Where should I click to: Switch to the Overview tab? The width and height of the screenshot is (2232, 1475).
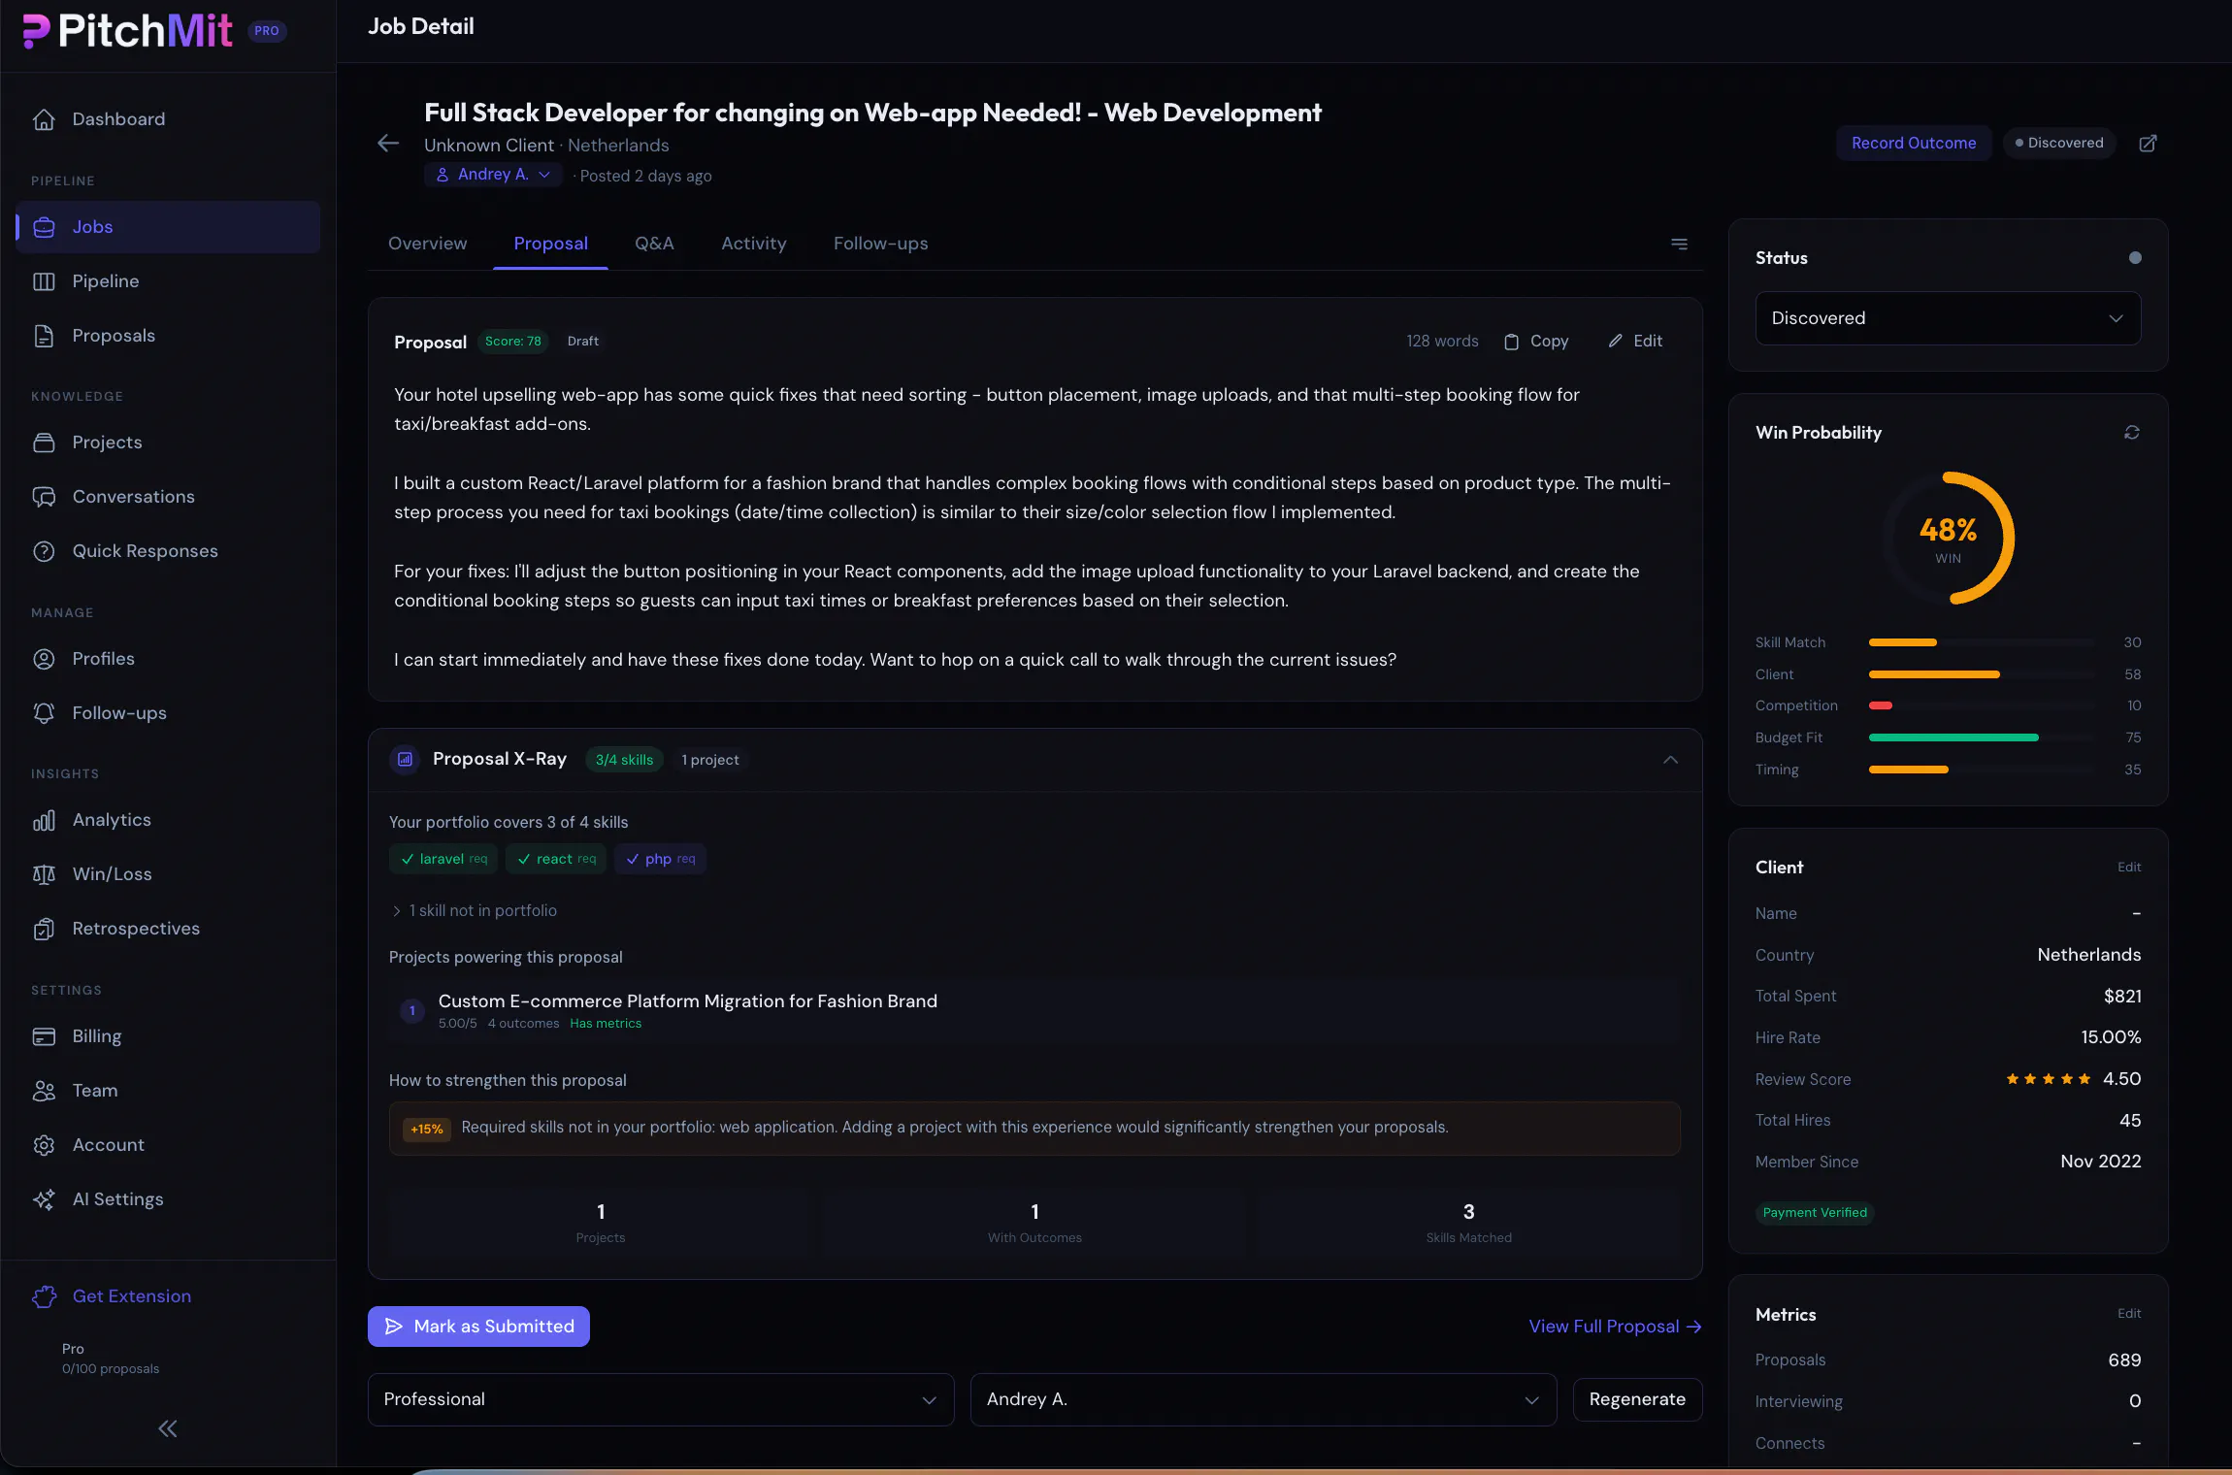pos(427,244)
